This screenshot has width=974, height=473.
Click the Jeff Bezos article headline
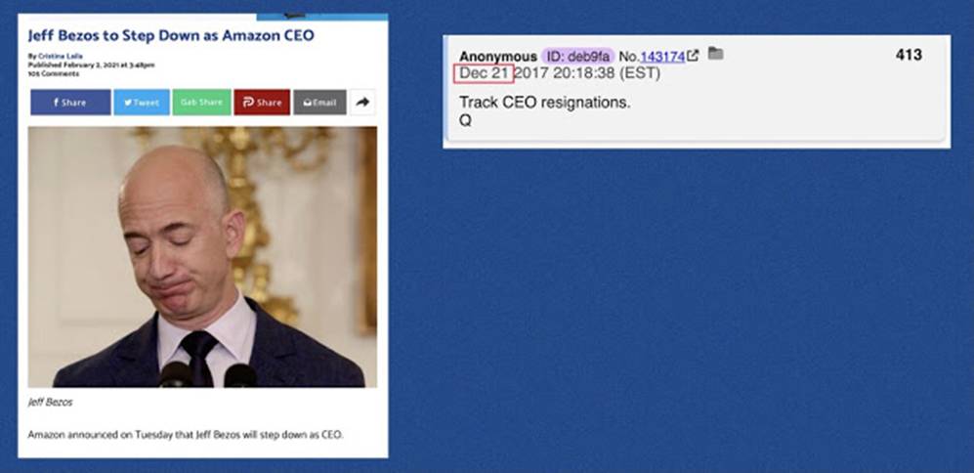(x=171, y=35)
